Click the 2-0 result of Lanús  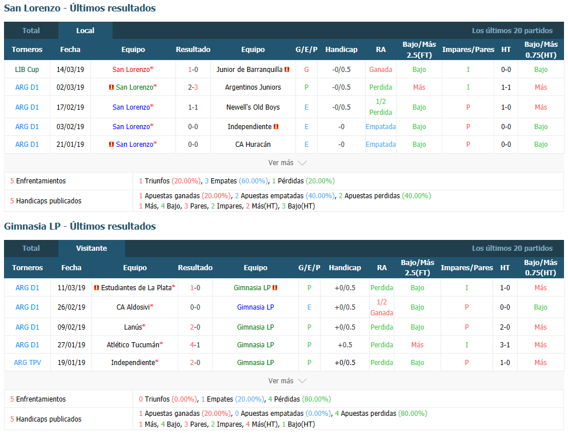point(195,327)
